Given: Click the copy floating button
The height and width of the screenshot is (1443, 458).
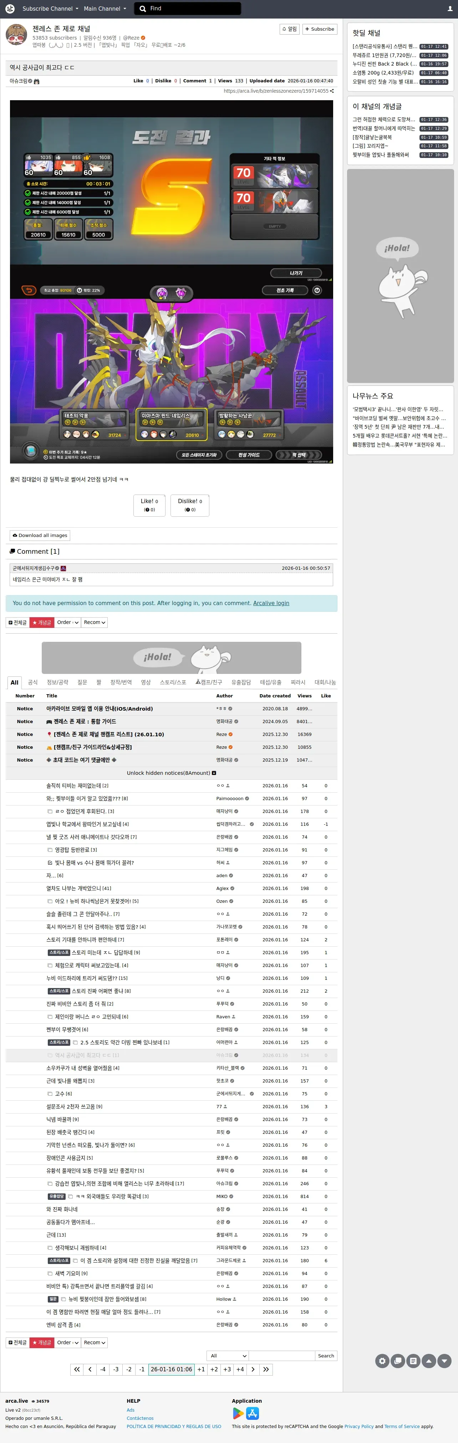Looking at the screenshot, I should tap(398, 1361).
